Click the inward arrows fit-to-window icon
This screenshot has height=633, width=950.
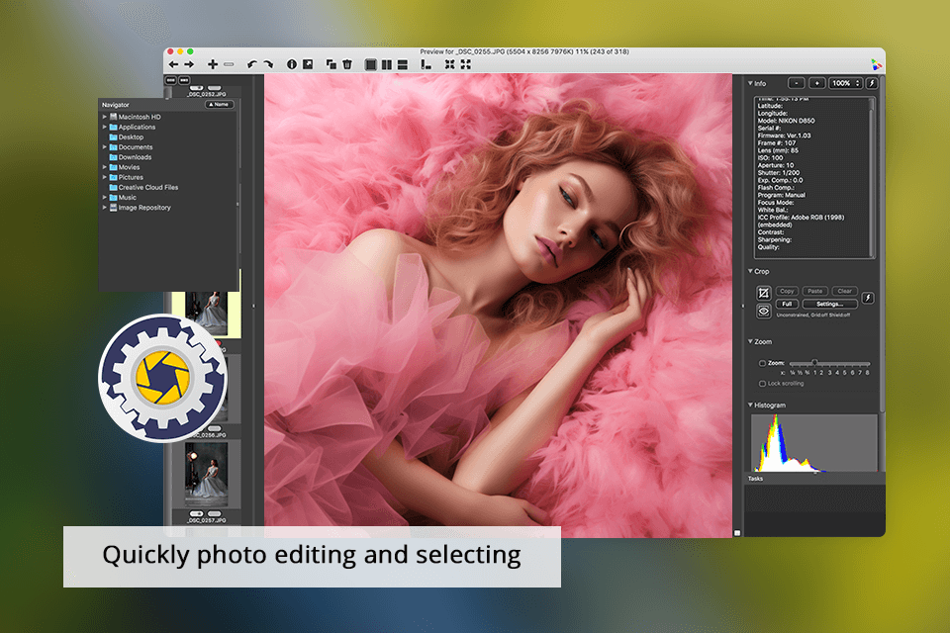coord(449,64)
